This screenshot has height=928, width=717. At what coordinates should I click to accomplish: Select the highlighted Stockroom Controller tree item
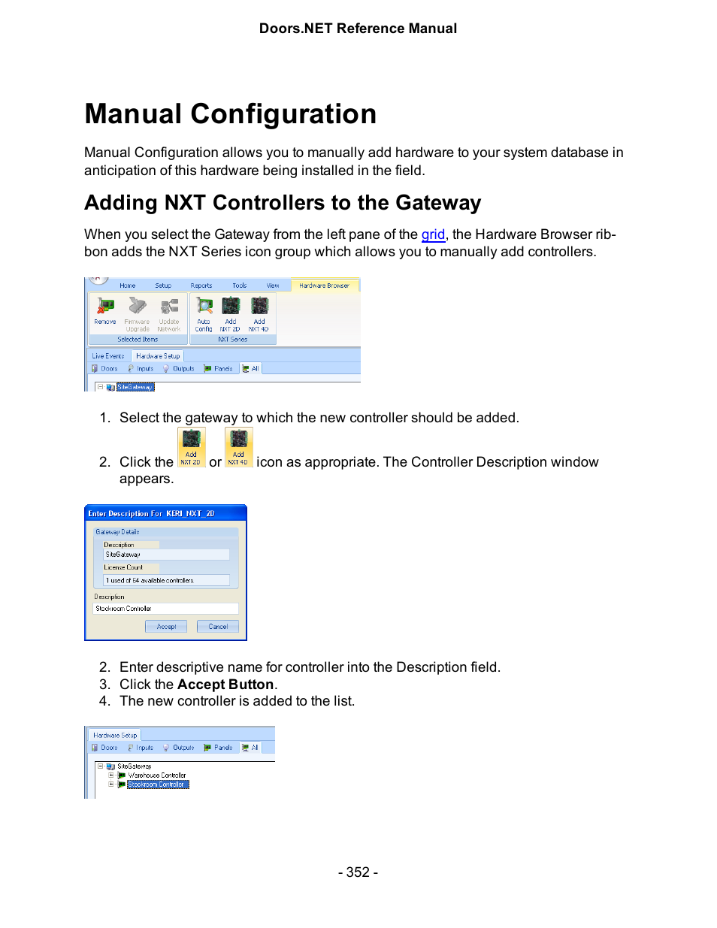pos(157,784)
